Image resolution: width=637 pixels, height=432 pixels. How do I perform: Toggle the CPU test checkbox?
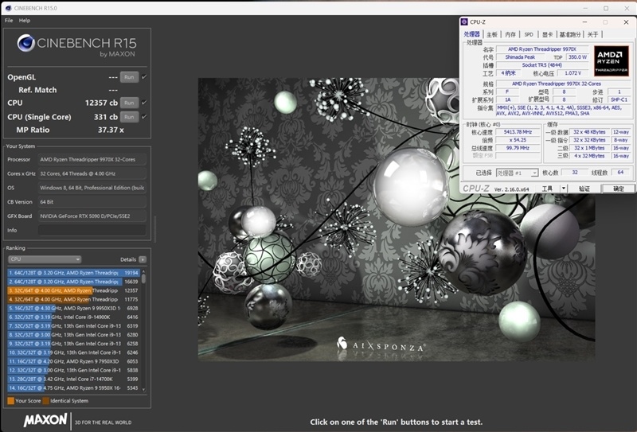[144, 103]
